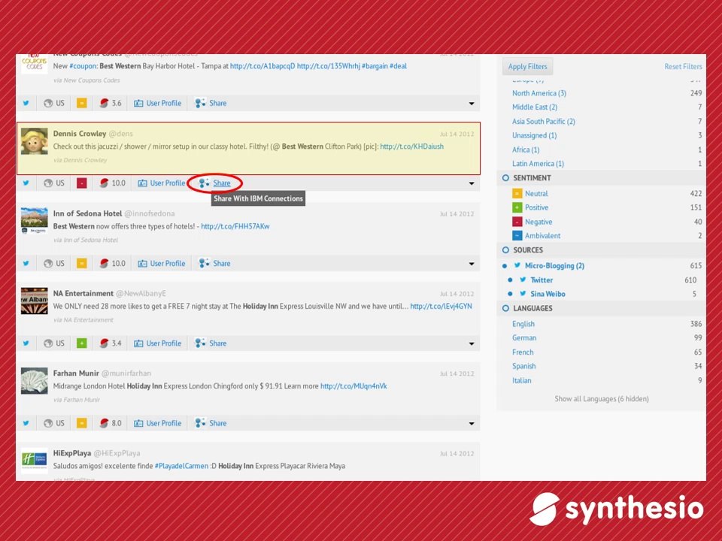Open User Profile for Farhan Munir
This screenshot has width=722, height=541.
coord(157,423)
